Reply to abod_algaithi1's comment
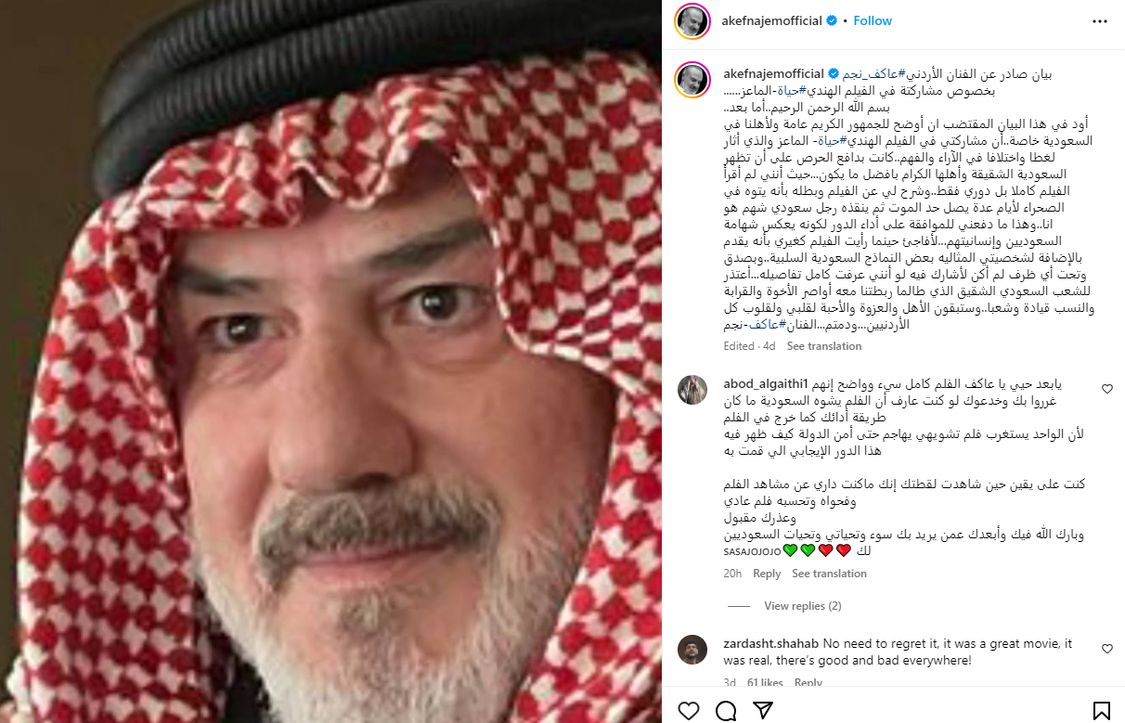The height and width of the screenshot is (723, 1125). [767, 574]
